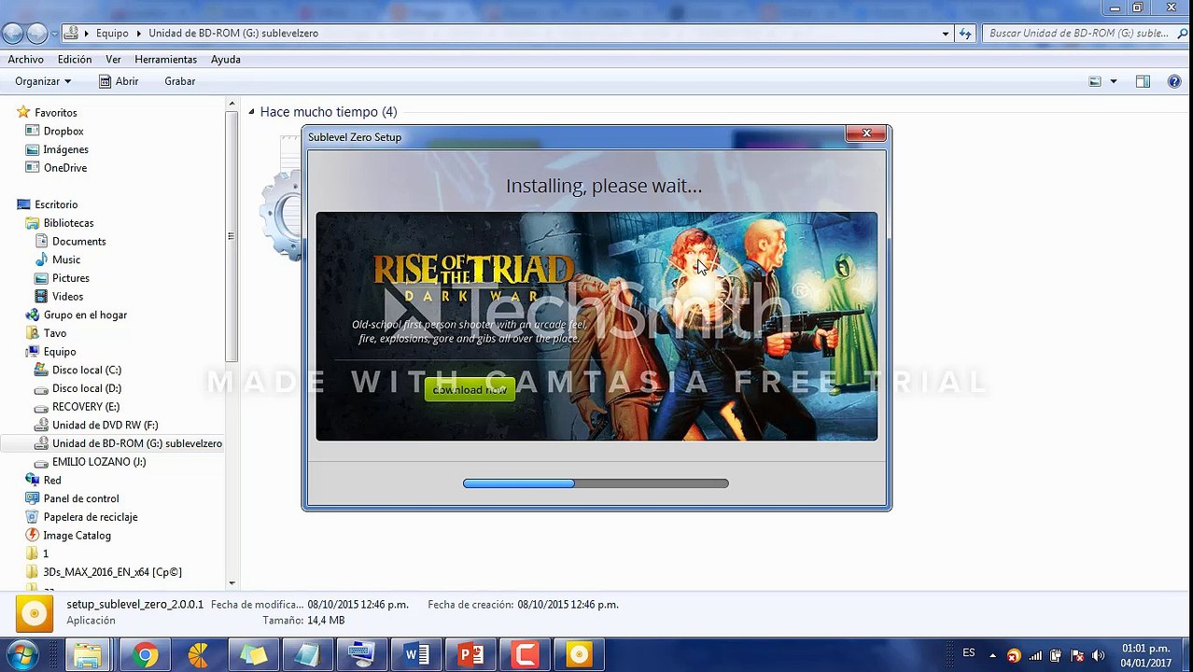Viewport: 1193px width, 672px height.
Task: Click the forward navigation arrow
Action: coord(36,34)
